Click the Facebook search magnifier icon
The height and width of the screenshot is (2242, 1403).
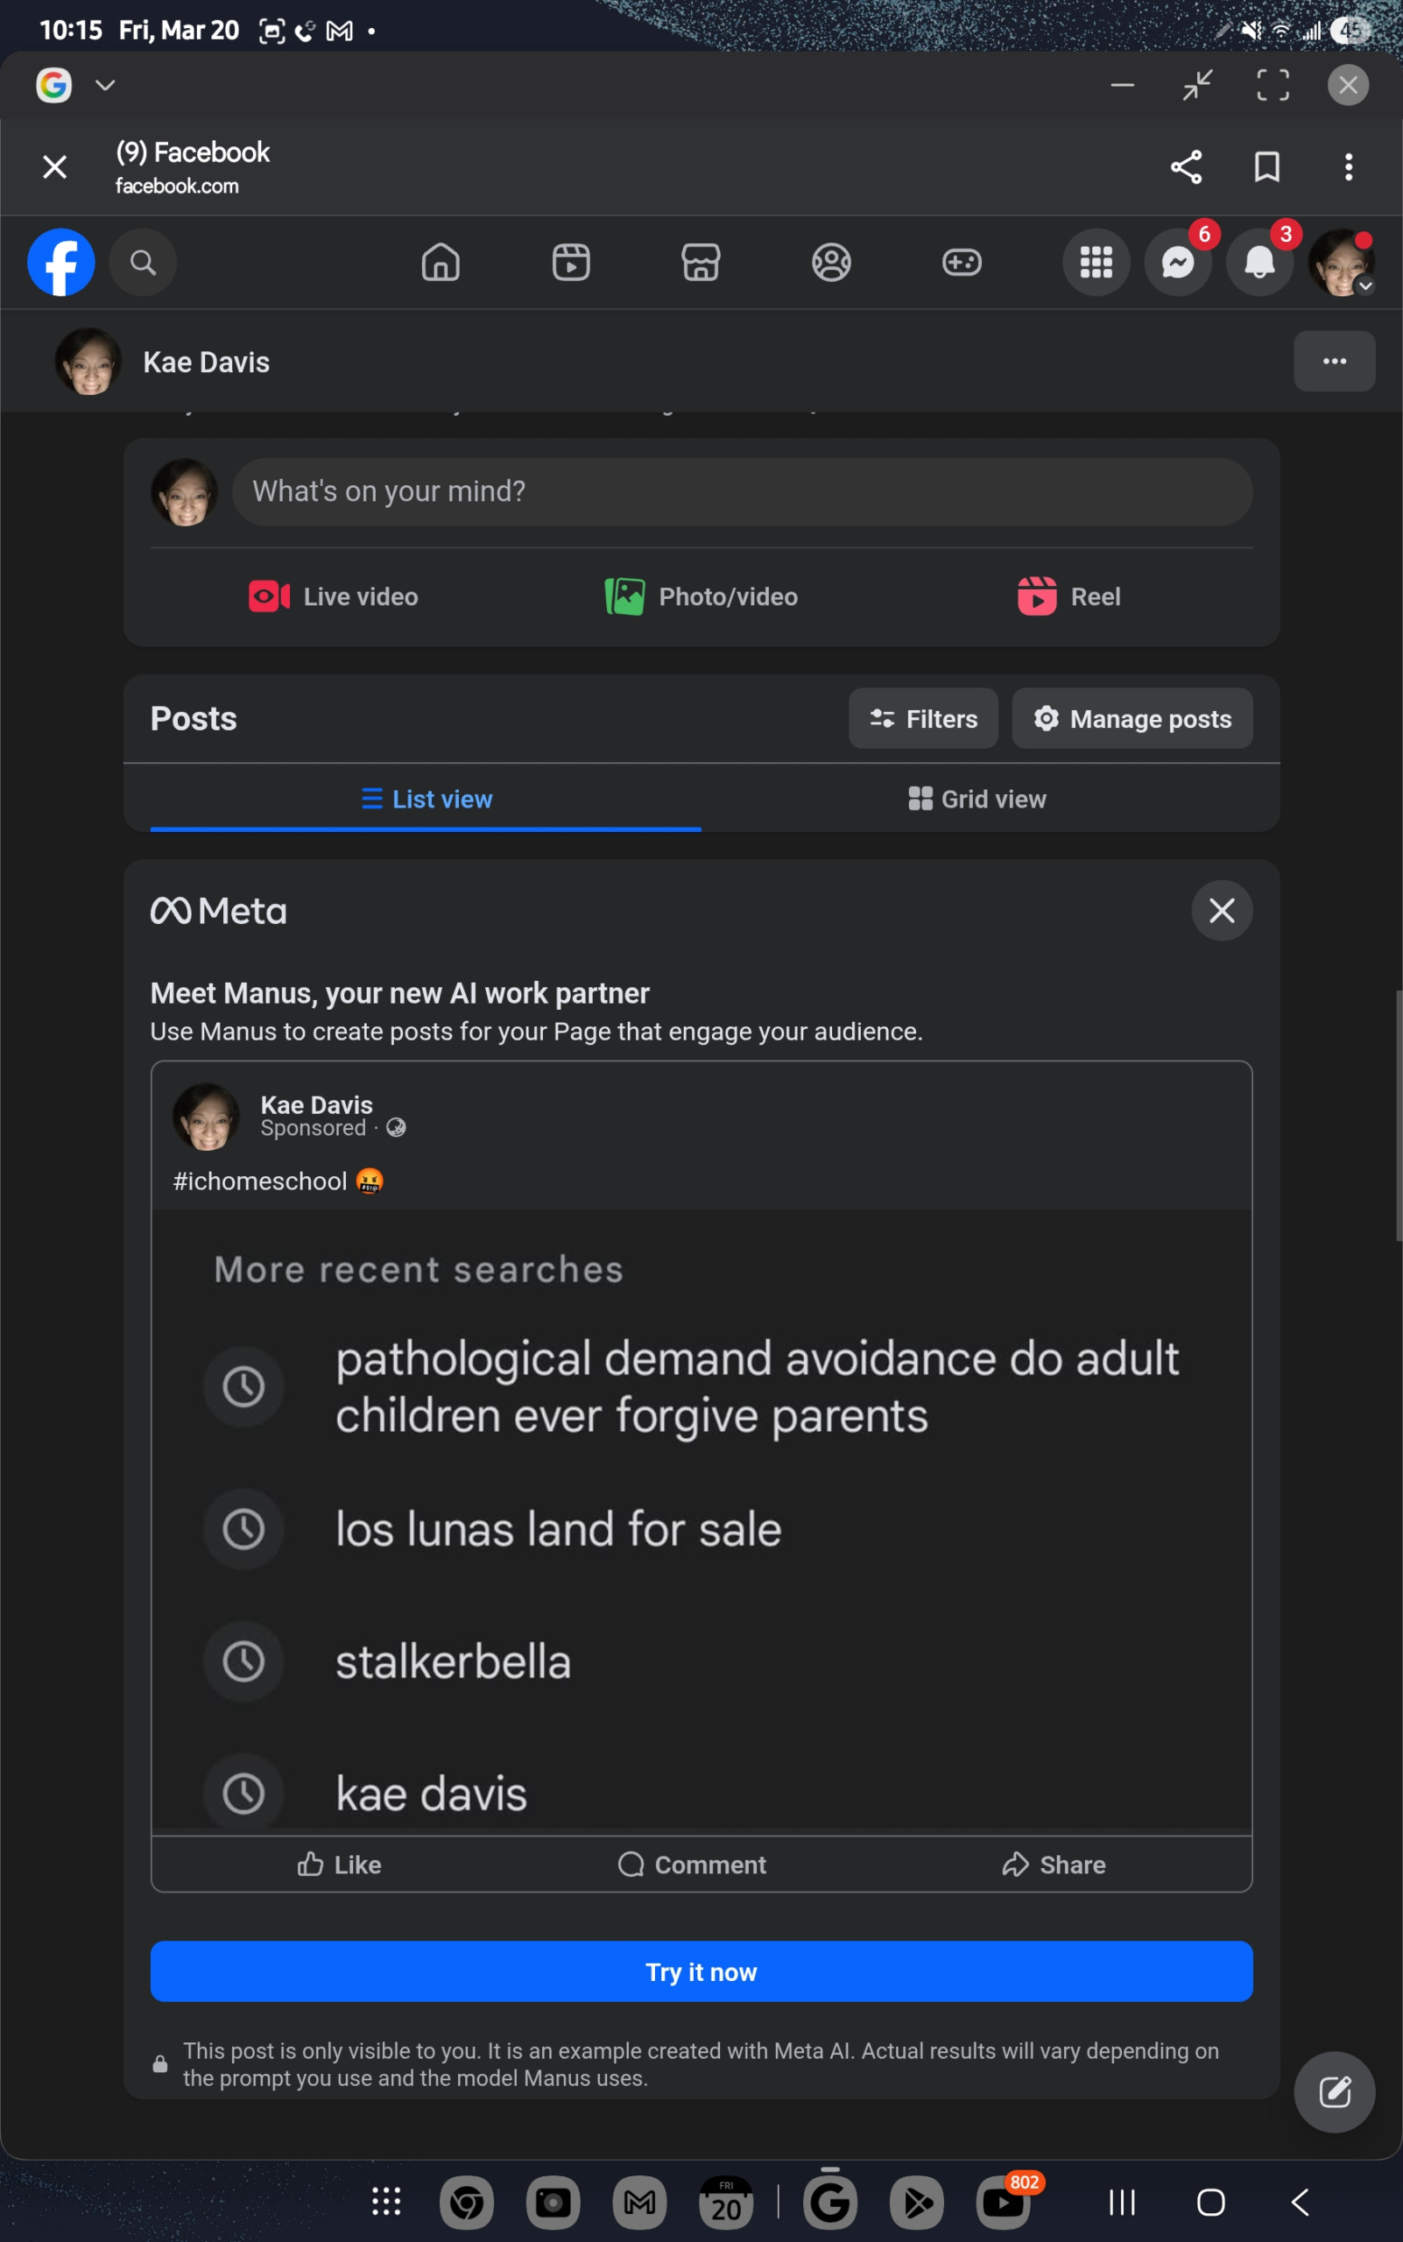tap(143, 263)
